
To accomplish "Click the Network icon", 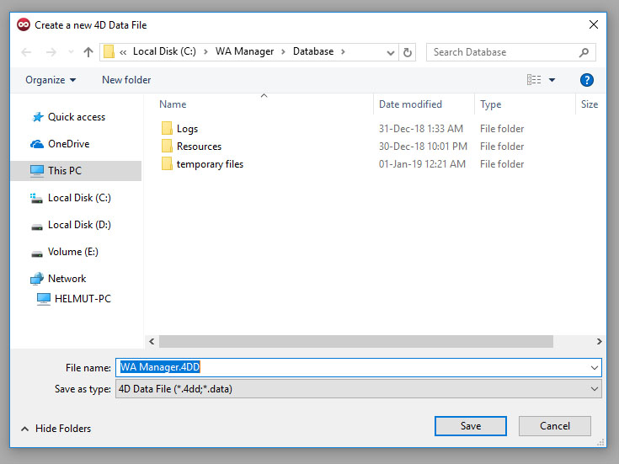I will point(37,279).
